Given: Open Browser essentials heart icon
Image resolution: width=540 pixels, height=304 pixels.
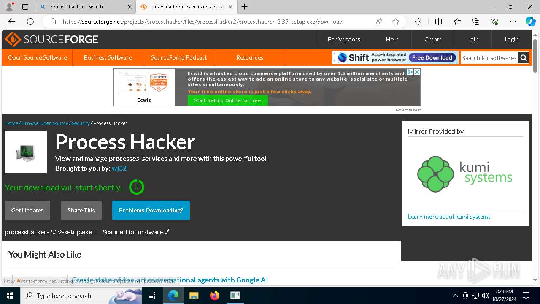Looking at the screenshot, I should [x=494, y=22].
